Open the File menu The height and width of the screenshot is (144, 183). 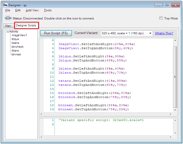pos(8,10)
